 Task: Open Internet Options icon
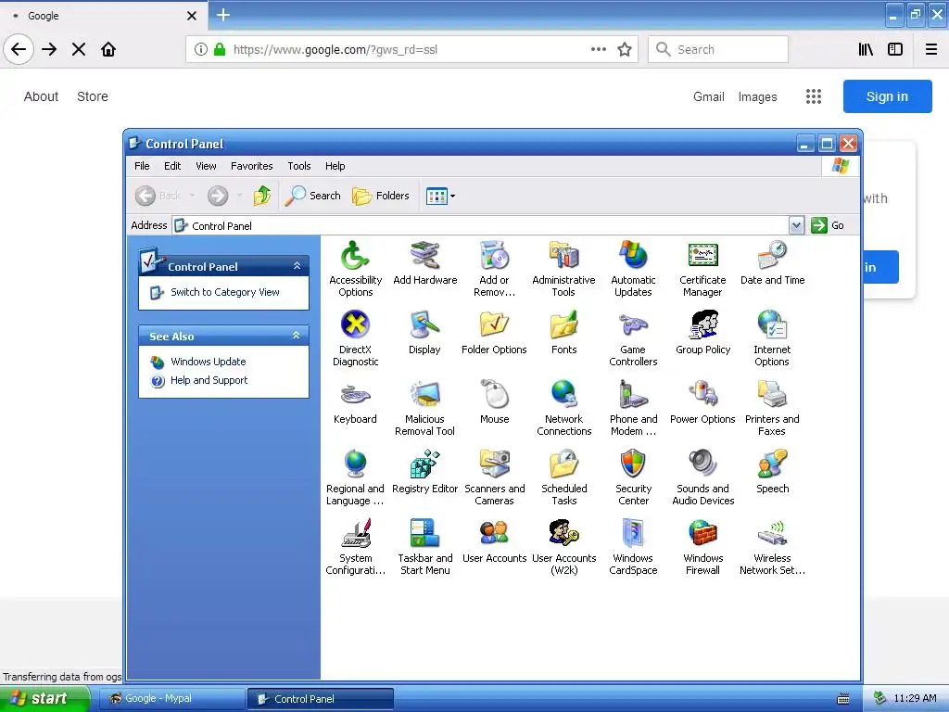point(772,338)
